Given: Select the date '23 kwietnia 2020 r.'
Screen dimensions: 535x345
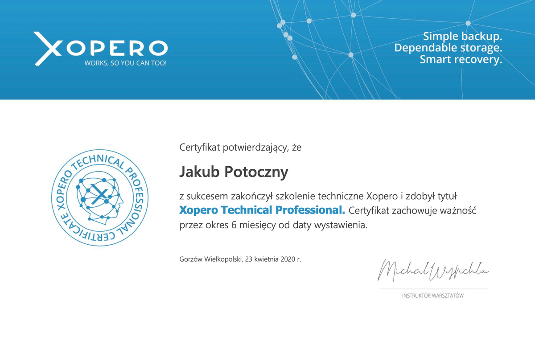Looking at the screenshot, I should 275,259.
